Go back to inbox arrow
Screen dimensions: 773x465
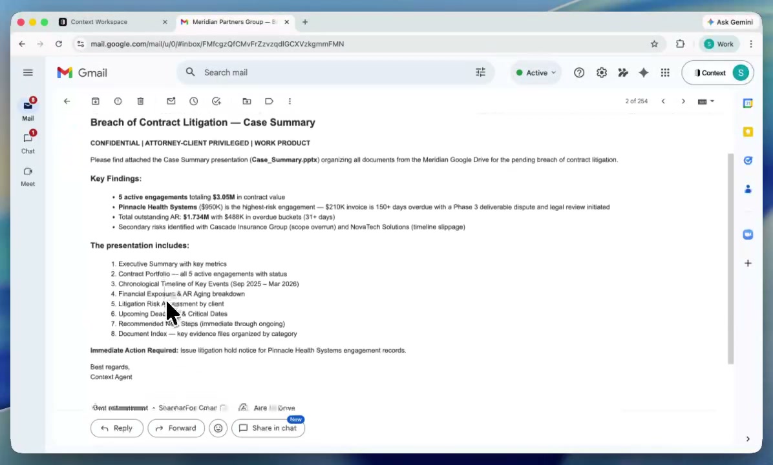click(x=67, y=101)
